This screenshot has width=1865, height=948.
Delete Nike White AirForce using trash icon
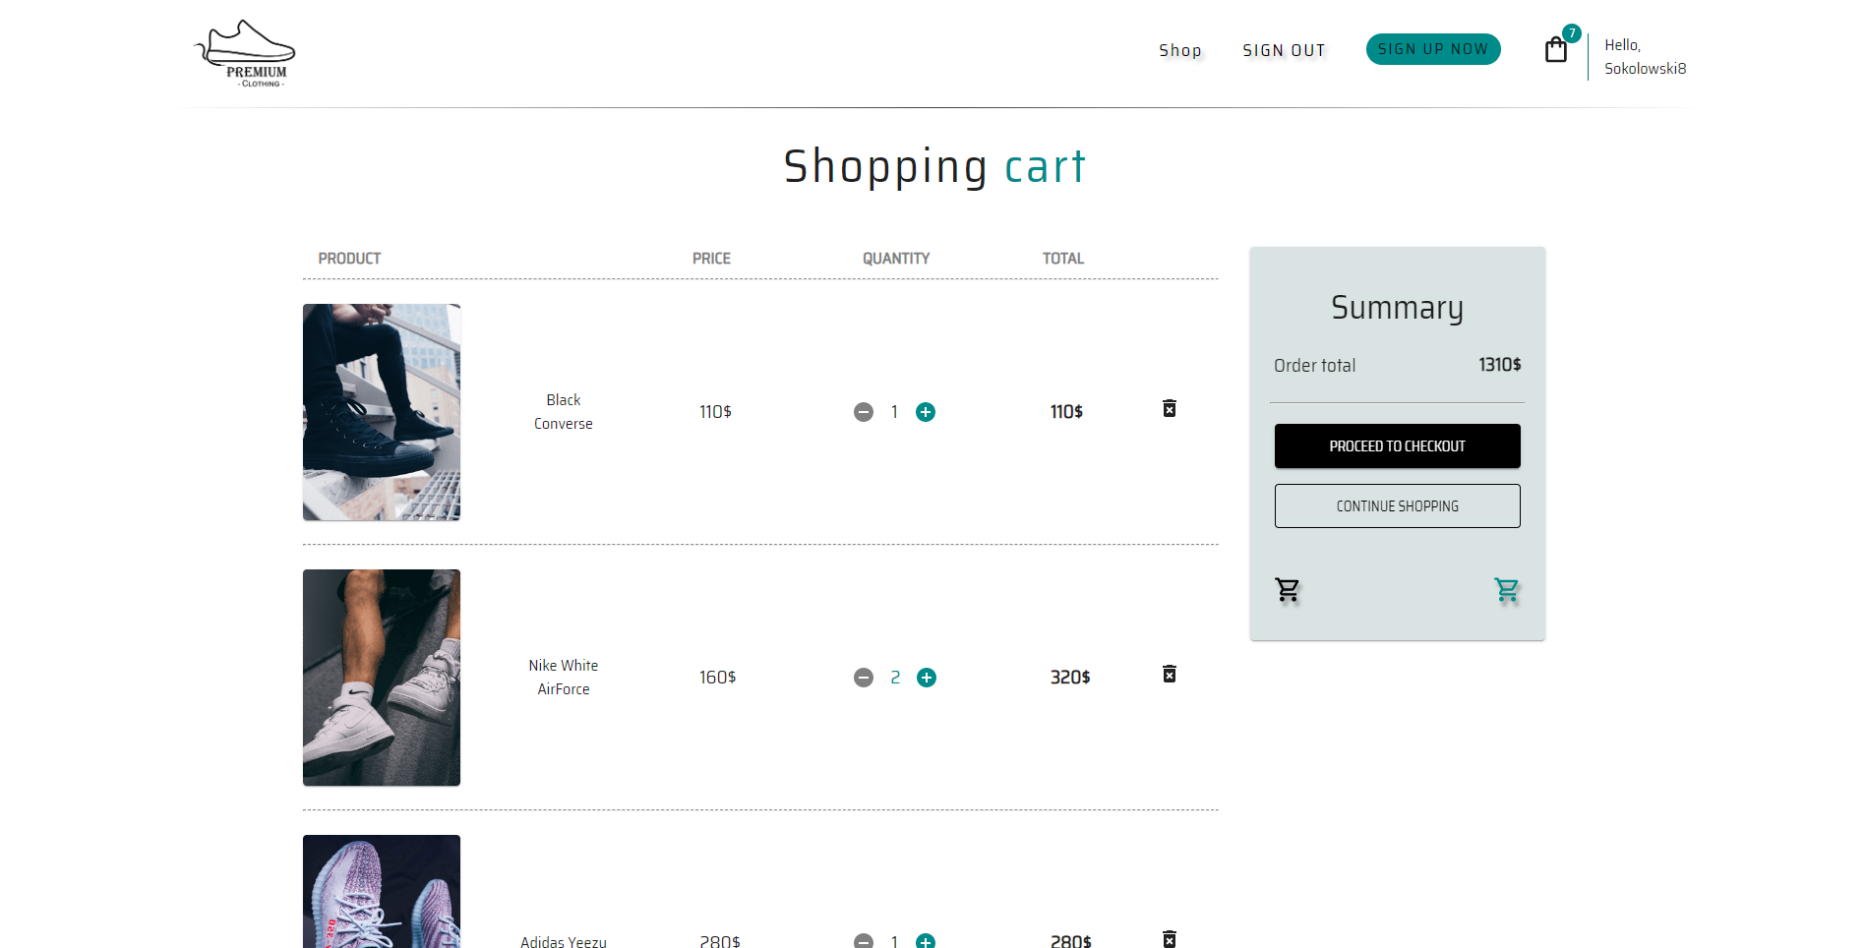point(1170,674)
